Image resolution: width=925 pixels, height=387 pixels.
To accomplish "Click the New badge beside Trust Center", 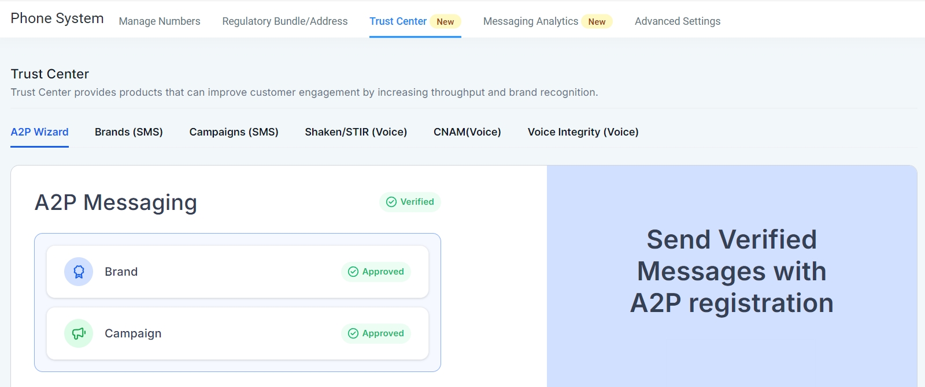I will tap(445, 22).
